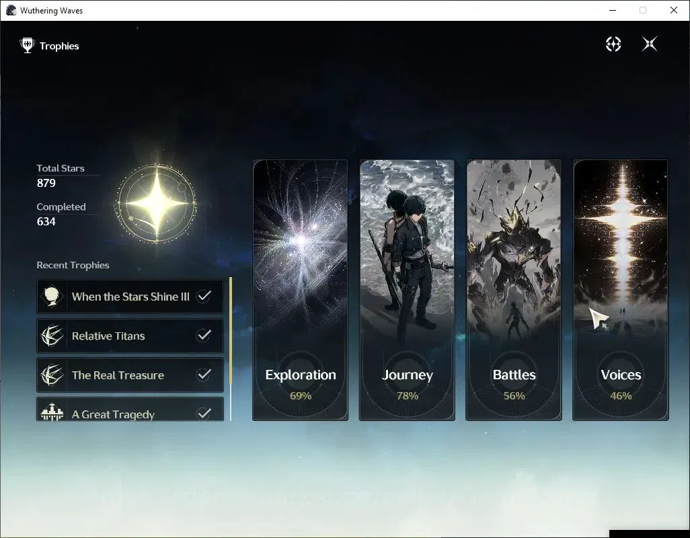Click the checkmark on Relative Titans

pos(203,335)
